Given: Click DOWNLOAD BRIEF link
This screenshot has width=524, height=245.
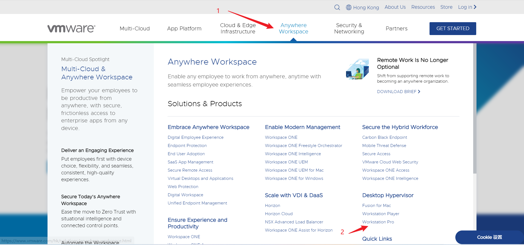Looking at the screenshot, I should pyautogui.click(x=398, y=92).
